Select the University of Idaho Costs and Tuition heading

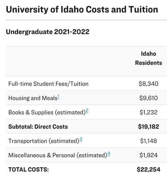pyautogui.click(x=82, y=10)
